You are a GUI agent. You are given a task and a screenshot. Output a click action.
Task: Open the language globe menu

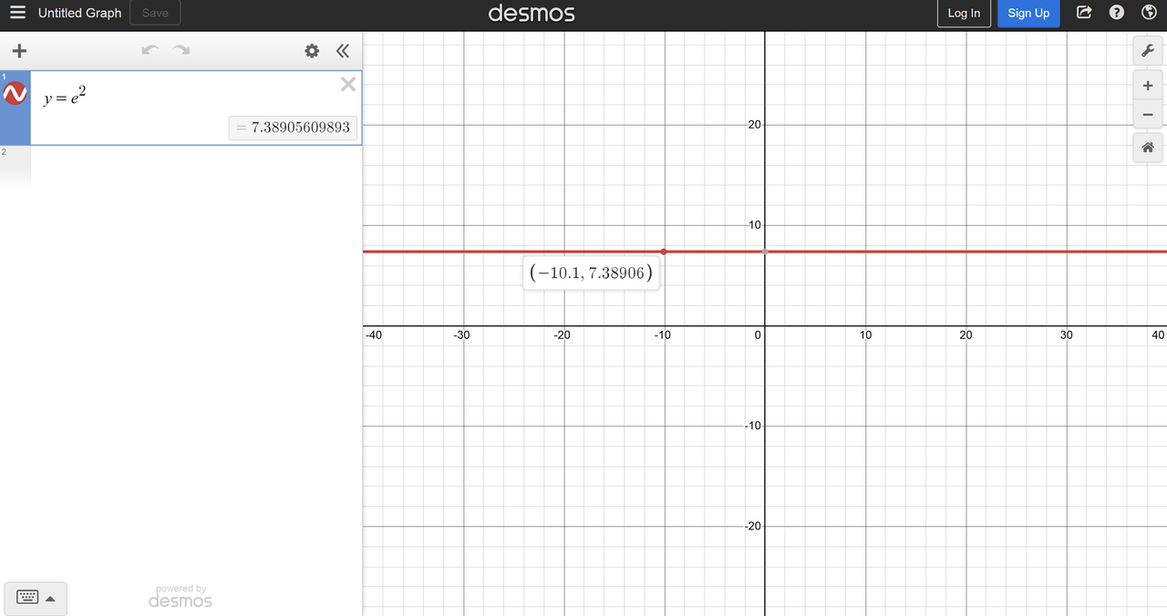click(1148, 13)
